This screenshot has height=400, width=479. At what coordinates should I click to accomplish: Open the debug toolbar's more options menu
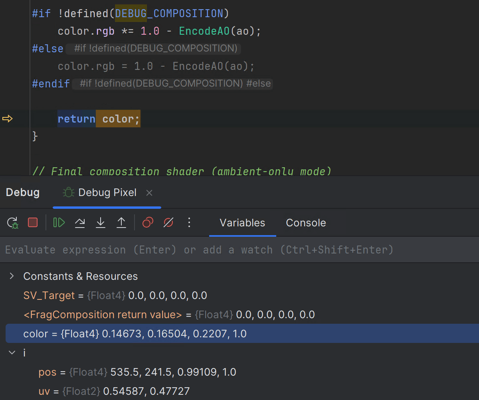(189, 223)
